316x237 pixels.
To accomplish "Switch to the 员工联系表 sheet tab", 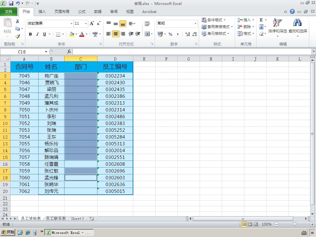I will coord(56,218).
